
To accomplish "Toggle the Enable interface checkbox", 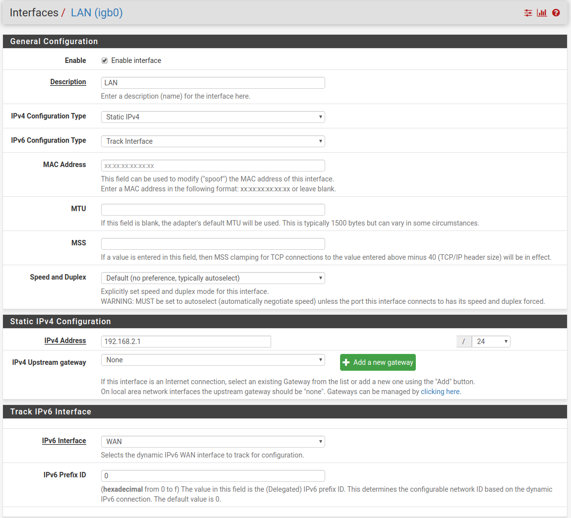I will (x=105, y=60).
